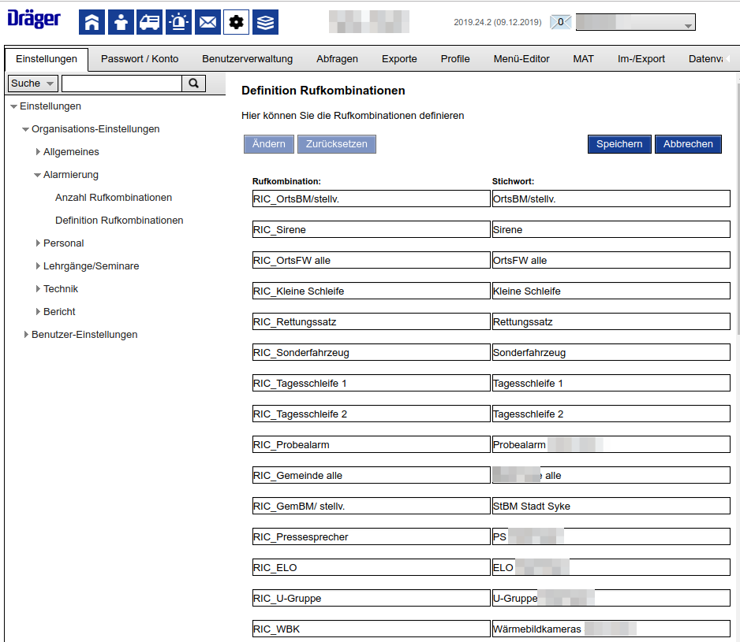Expand Benutzer-Einstellungen in the tree
The height and width of the screenshot is (642, 740).
pos(26,335)
